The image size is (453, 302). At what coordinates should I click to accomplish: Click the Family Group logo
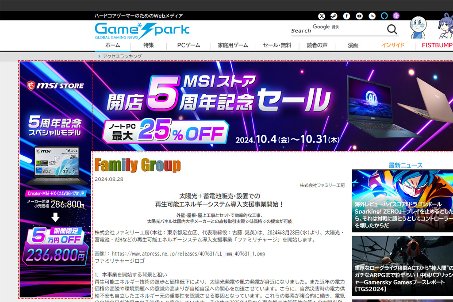click(x=138, y=165)
